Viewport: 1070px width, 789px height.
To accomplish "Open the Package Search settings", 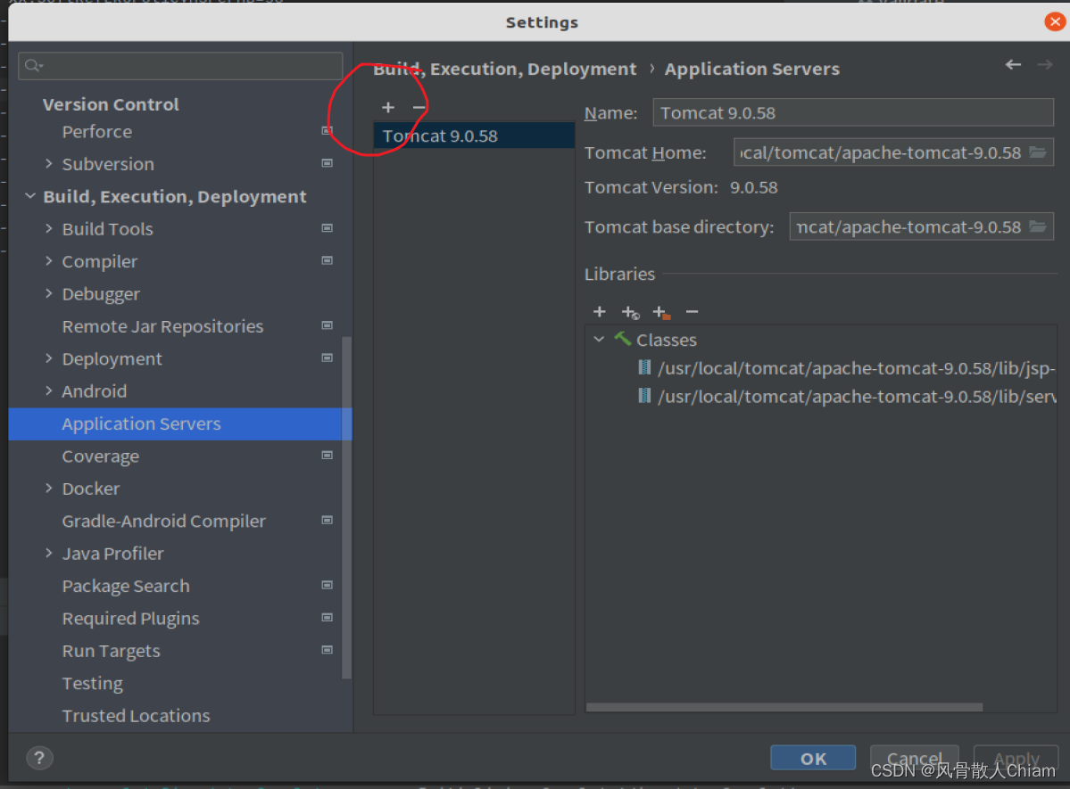I will coord(126,586).
